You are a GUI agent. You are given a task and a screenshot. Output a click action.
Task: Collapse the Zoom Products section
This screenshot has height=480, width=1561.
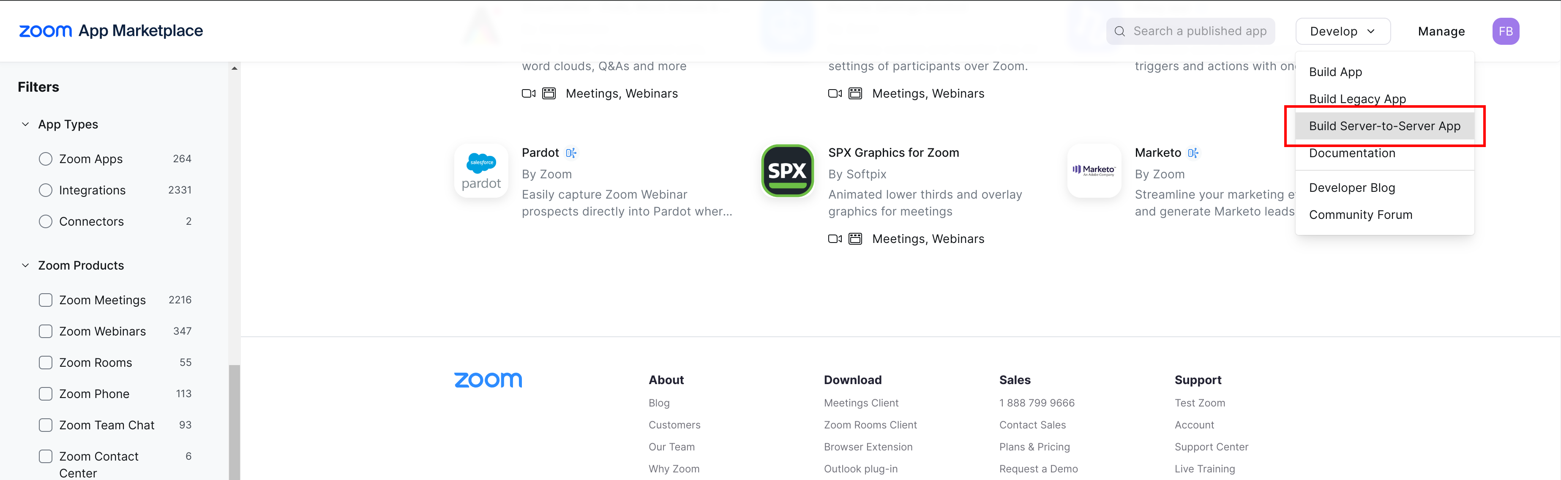pyautogui.click(x=25, y=265)
